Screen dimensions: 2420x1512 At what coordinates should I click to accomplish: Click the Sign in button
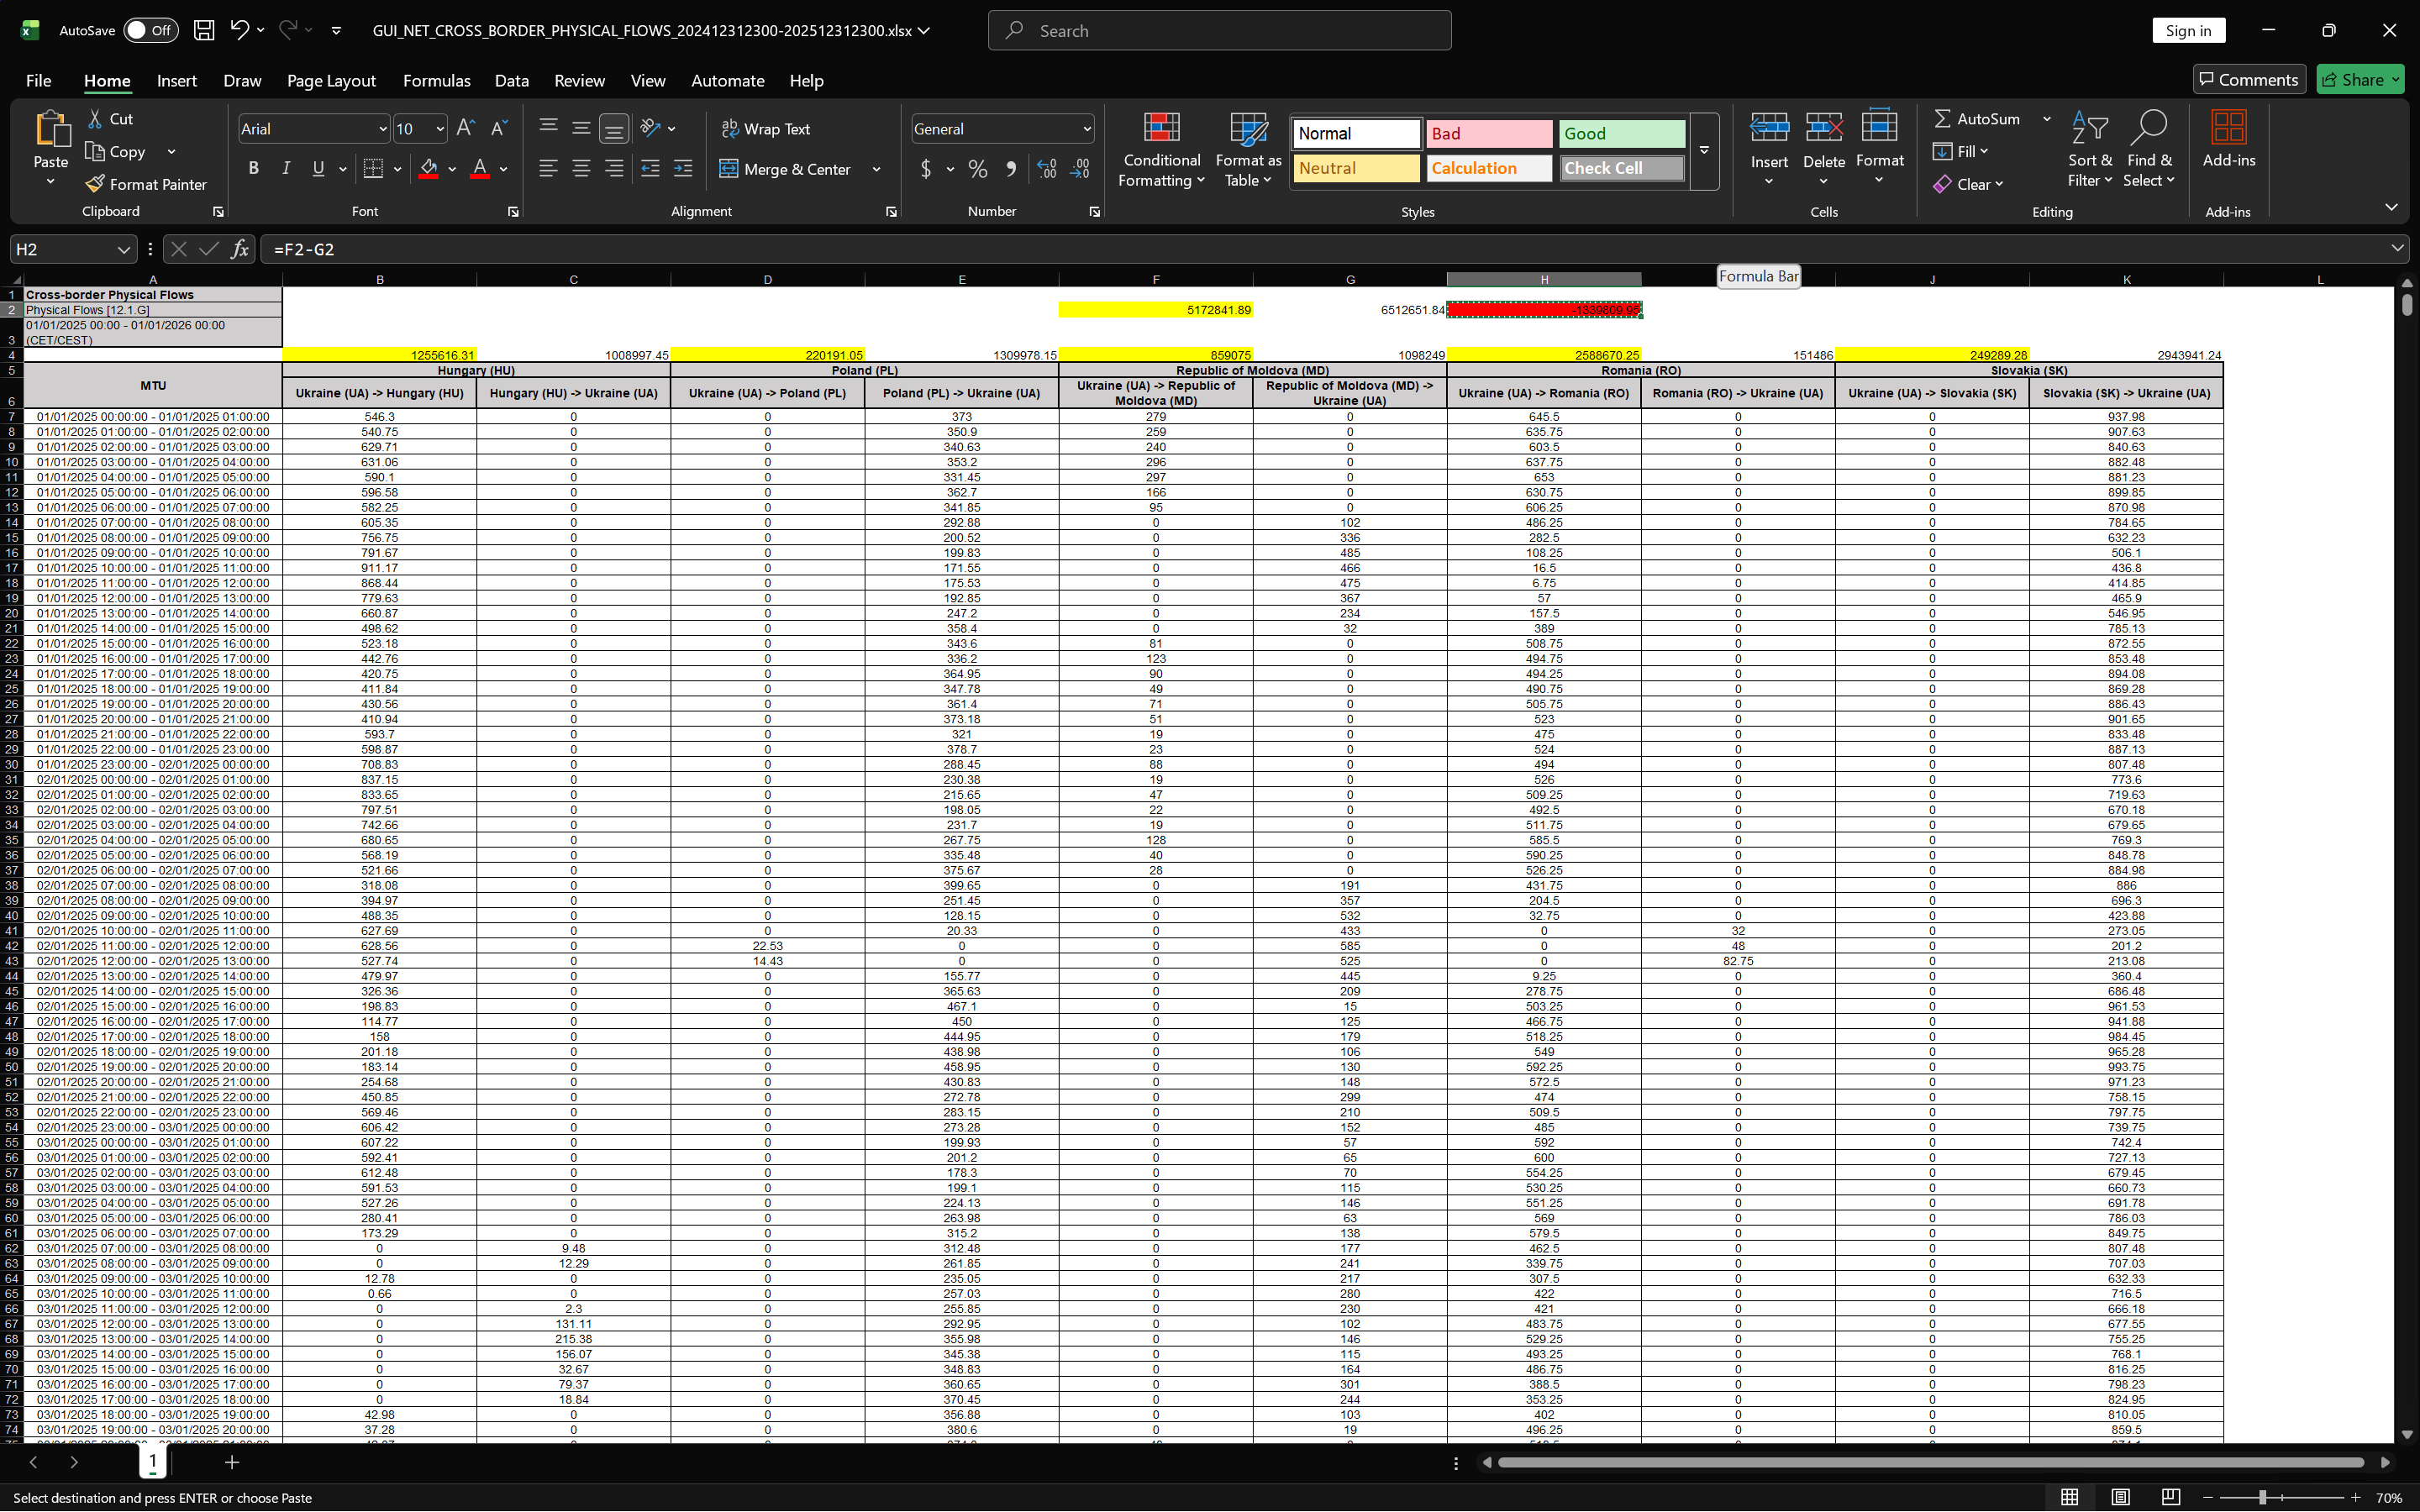[x=2187, y=30]
